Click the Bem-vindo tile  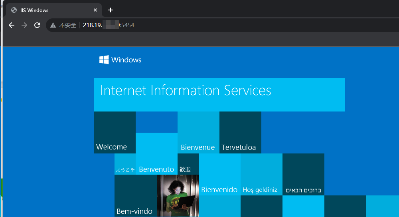(x=135, y=196)
